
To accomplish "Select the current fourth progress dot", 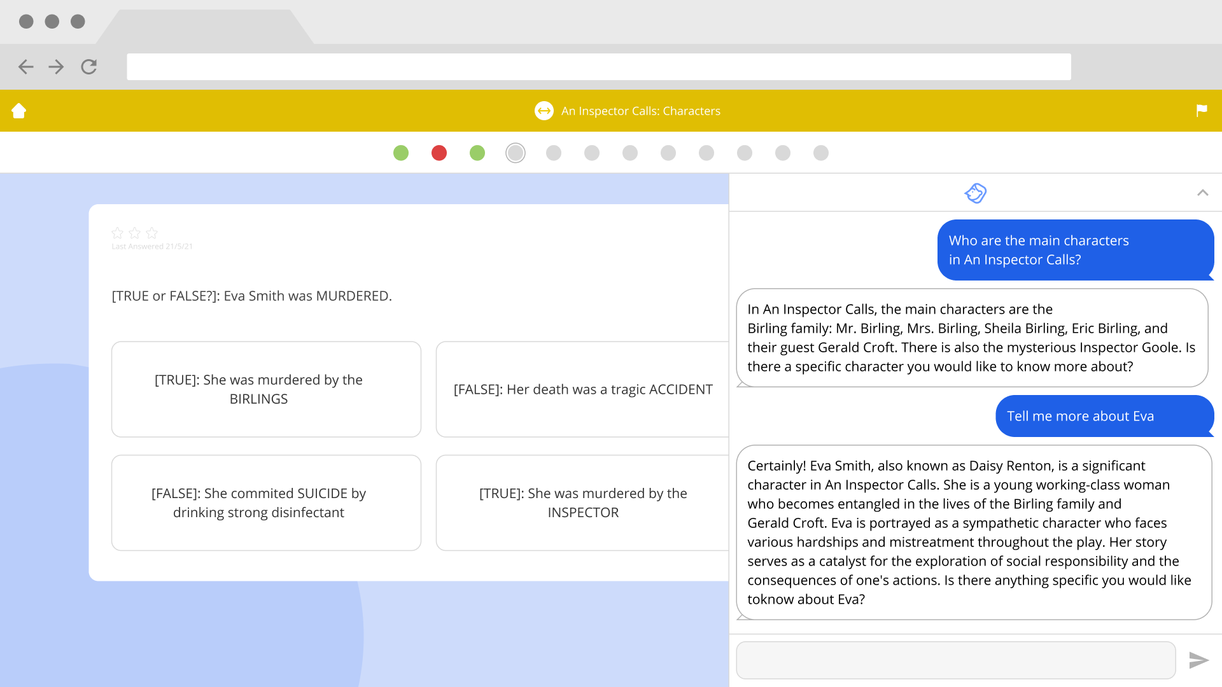I will coord(516,153).
